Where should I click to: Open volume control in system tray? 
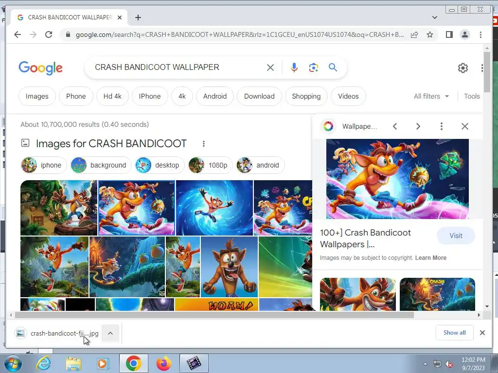449,364
